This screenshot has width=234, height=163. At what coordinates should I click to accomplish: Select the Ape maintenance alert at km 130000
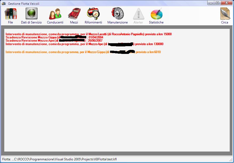(x=84, y=44)
